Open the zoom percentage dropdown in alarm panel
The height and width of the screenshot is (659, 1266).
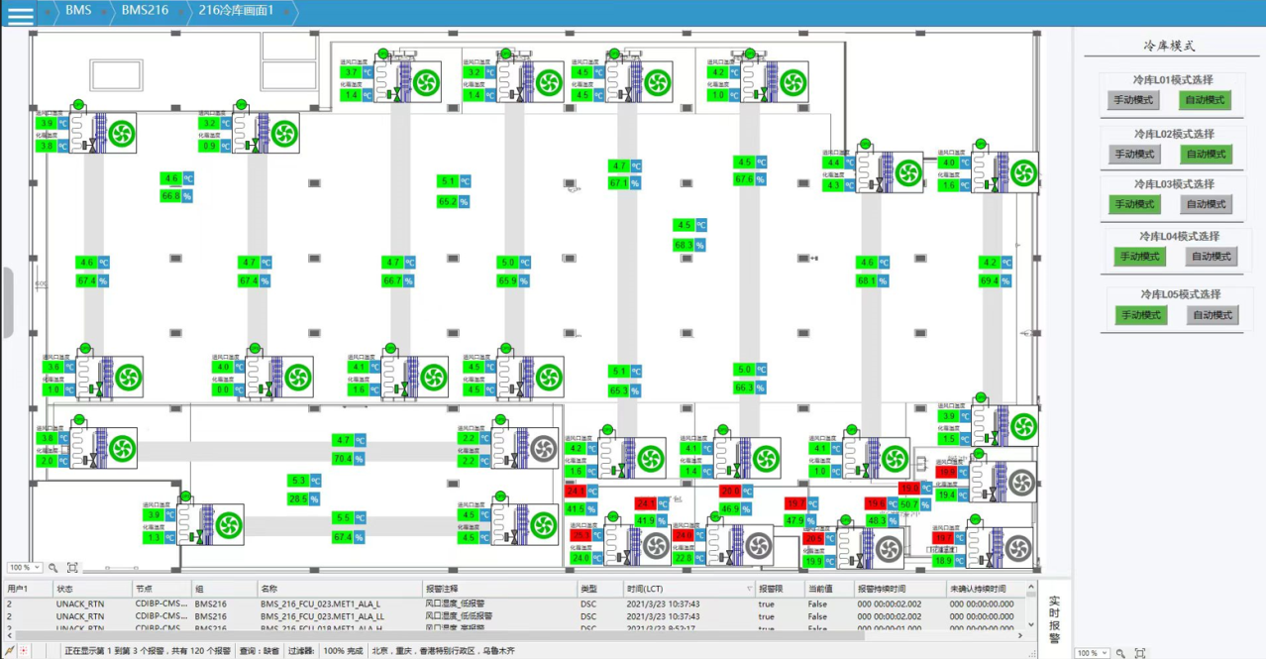coord(1094,653)
